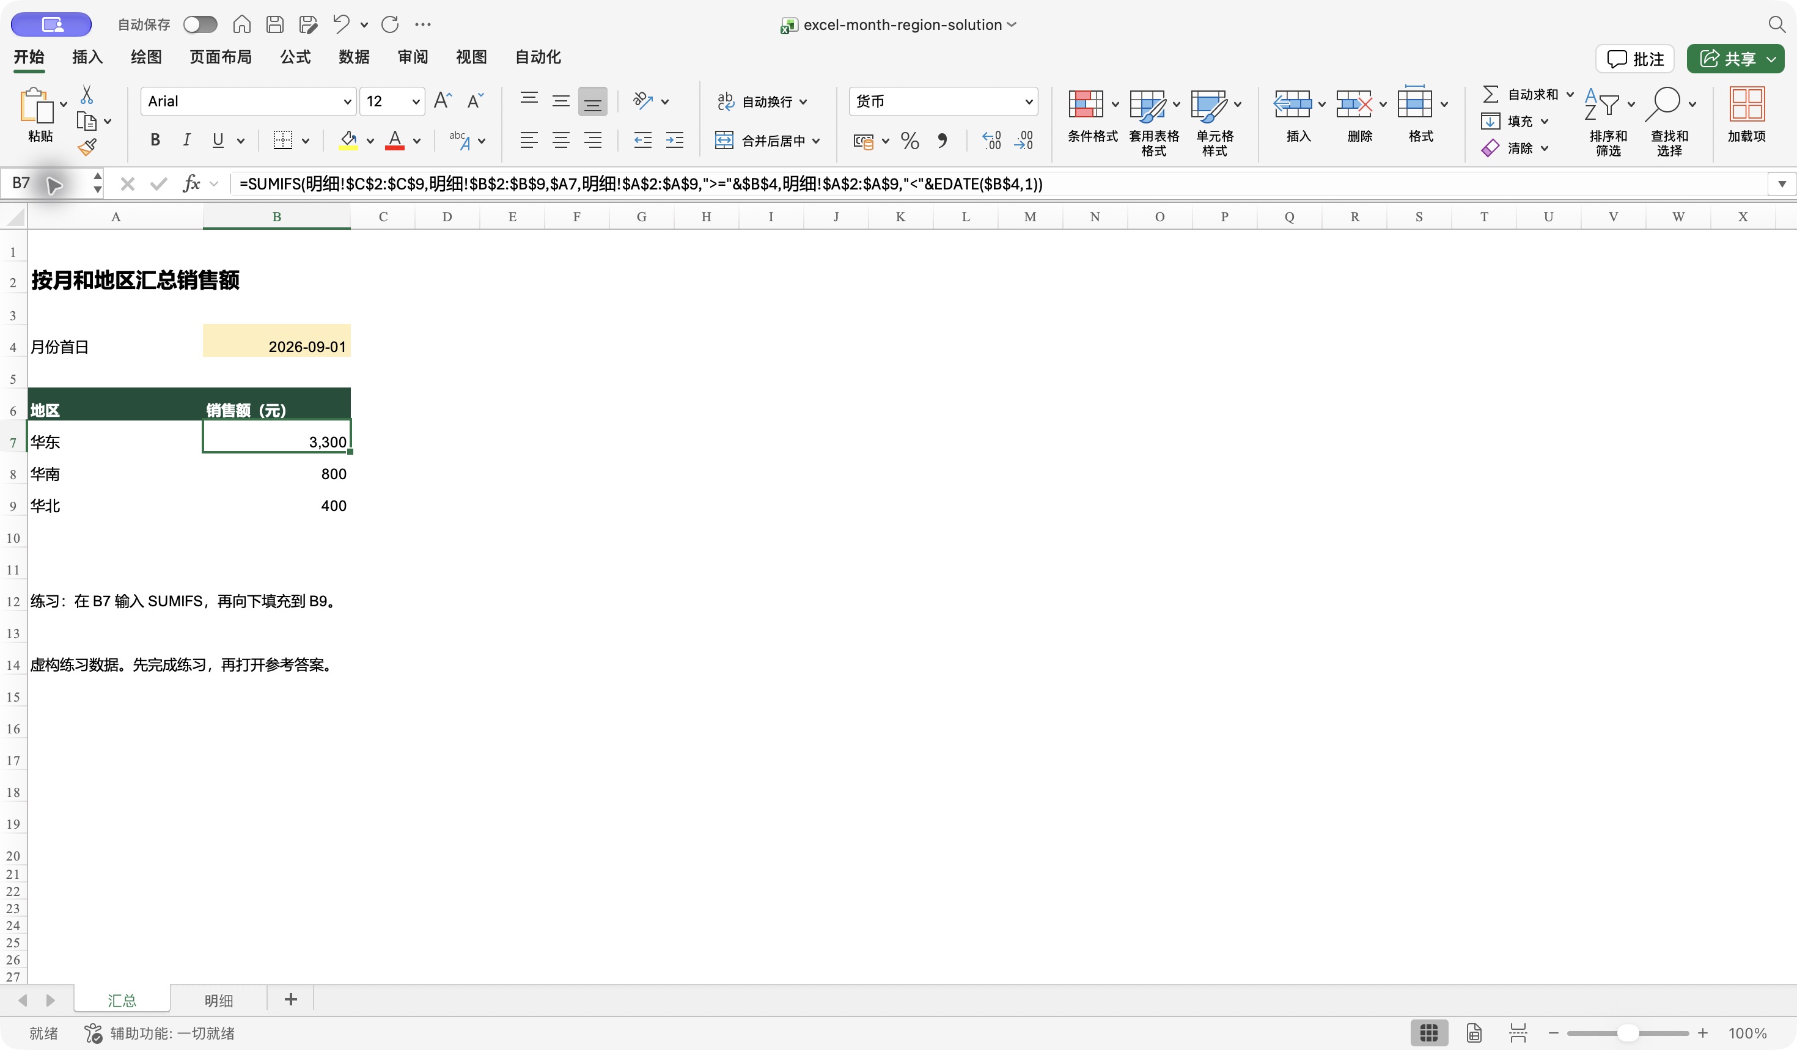Image resolution: width=1797 pixels, height=1050 pixels.
Task: Click the Save icon in title bar
Action: point(274,24)
